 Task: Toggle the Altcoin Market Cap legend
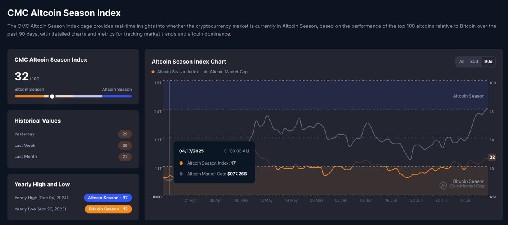[226, 72]
